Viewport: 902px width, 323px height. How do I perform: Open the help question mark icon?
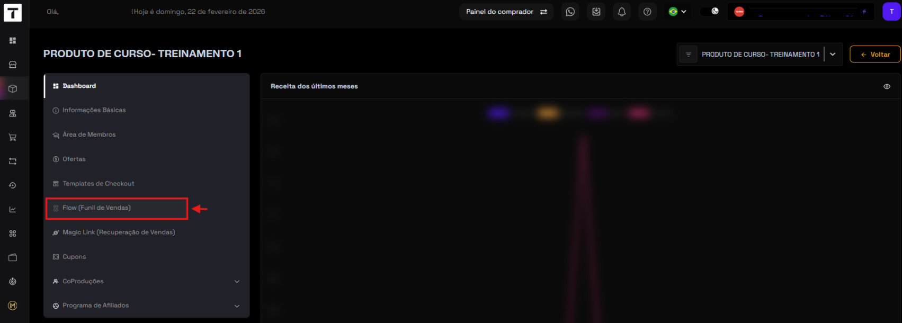pyautogui.click(x=647, y=12)
